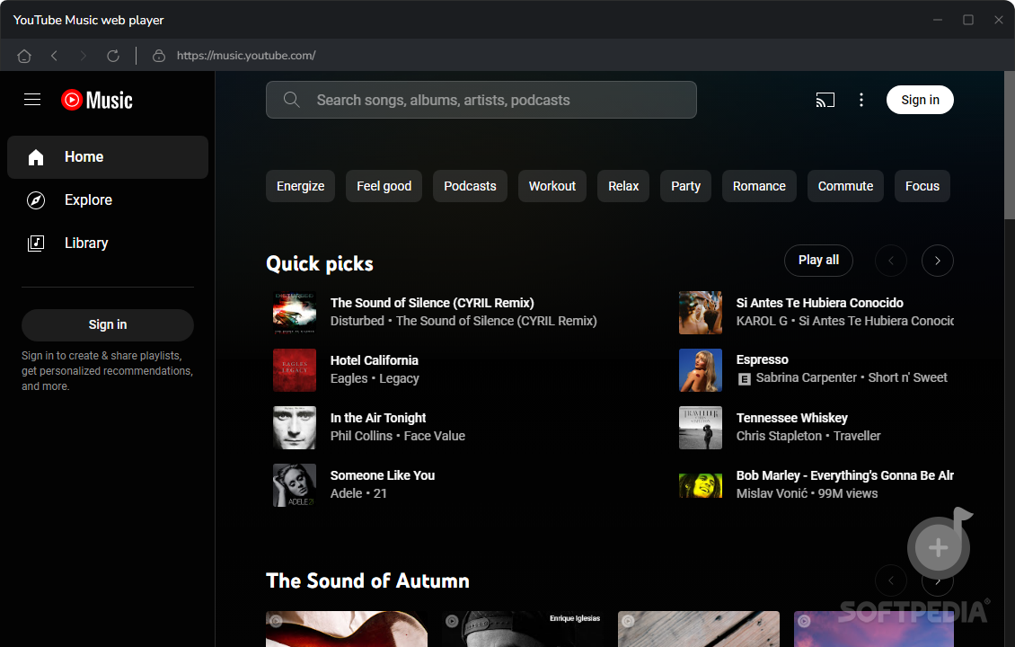This screenshot has width=1015, height=647.
Task: Open Eagles artist link
Action: 349,379
